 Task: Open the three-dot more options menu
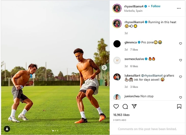[179, 8]
